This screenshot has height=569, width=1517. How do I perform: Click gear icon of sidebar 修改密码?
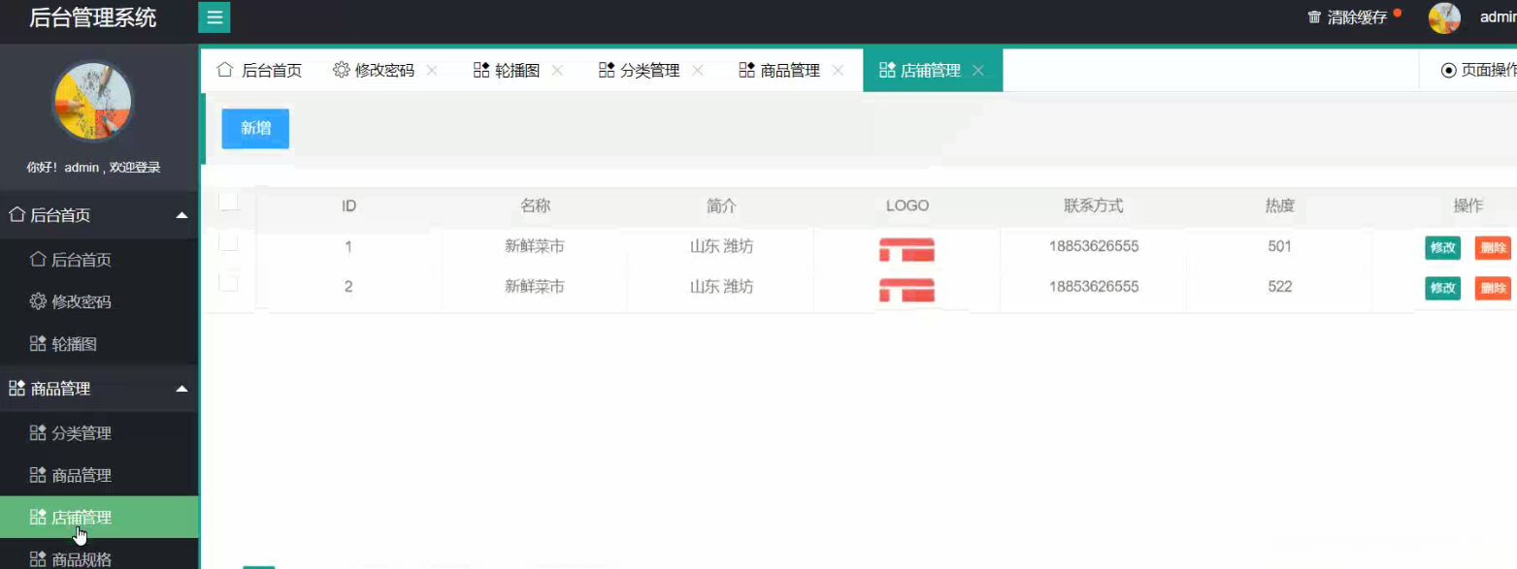click(x=38, y=301)
